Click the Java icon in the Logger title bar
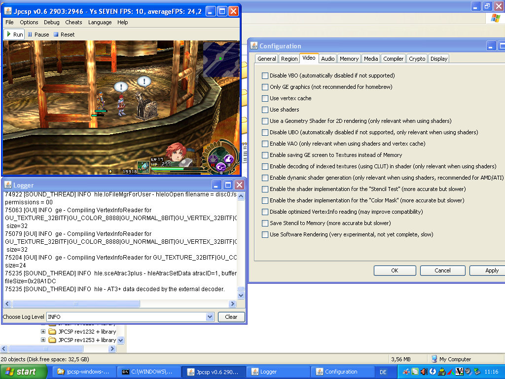The image size is (505, 379). tap(8, 185)
